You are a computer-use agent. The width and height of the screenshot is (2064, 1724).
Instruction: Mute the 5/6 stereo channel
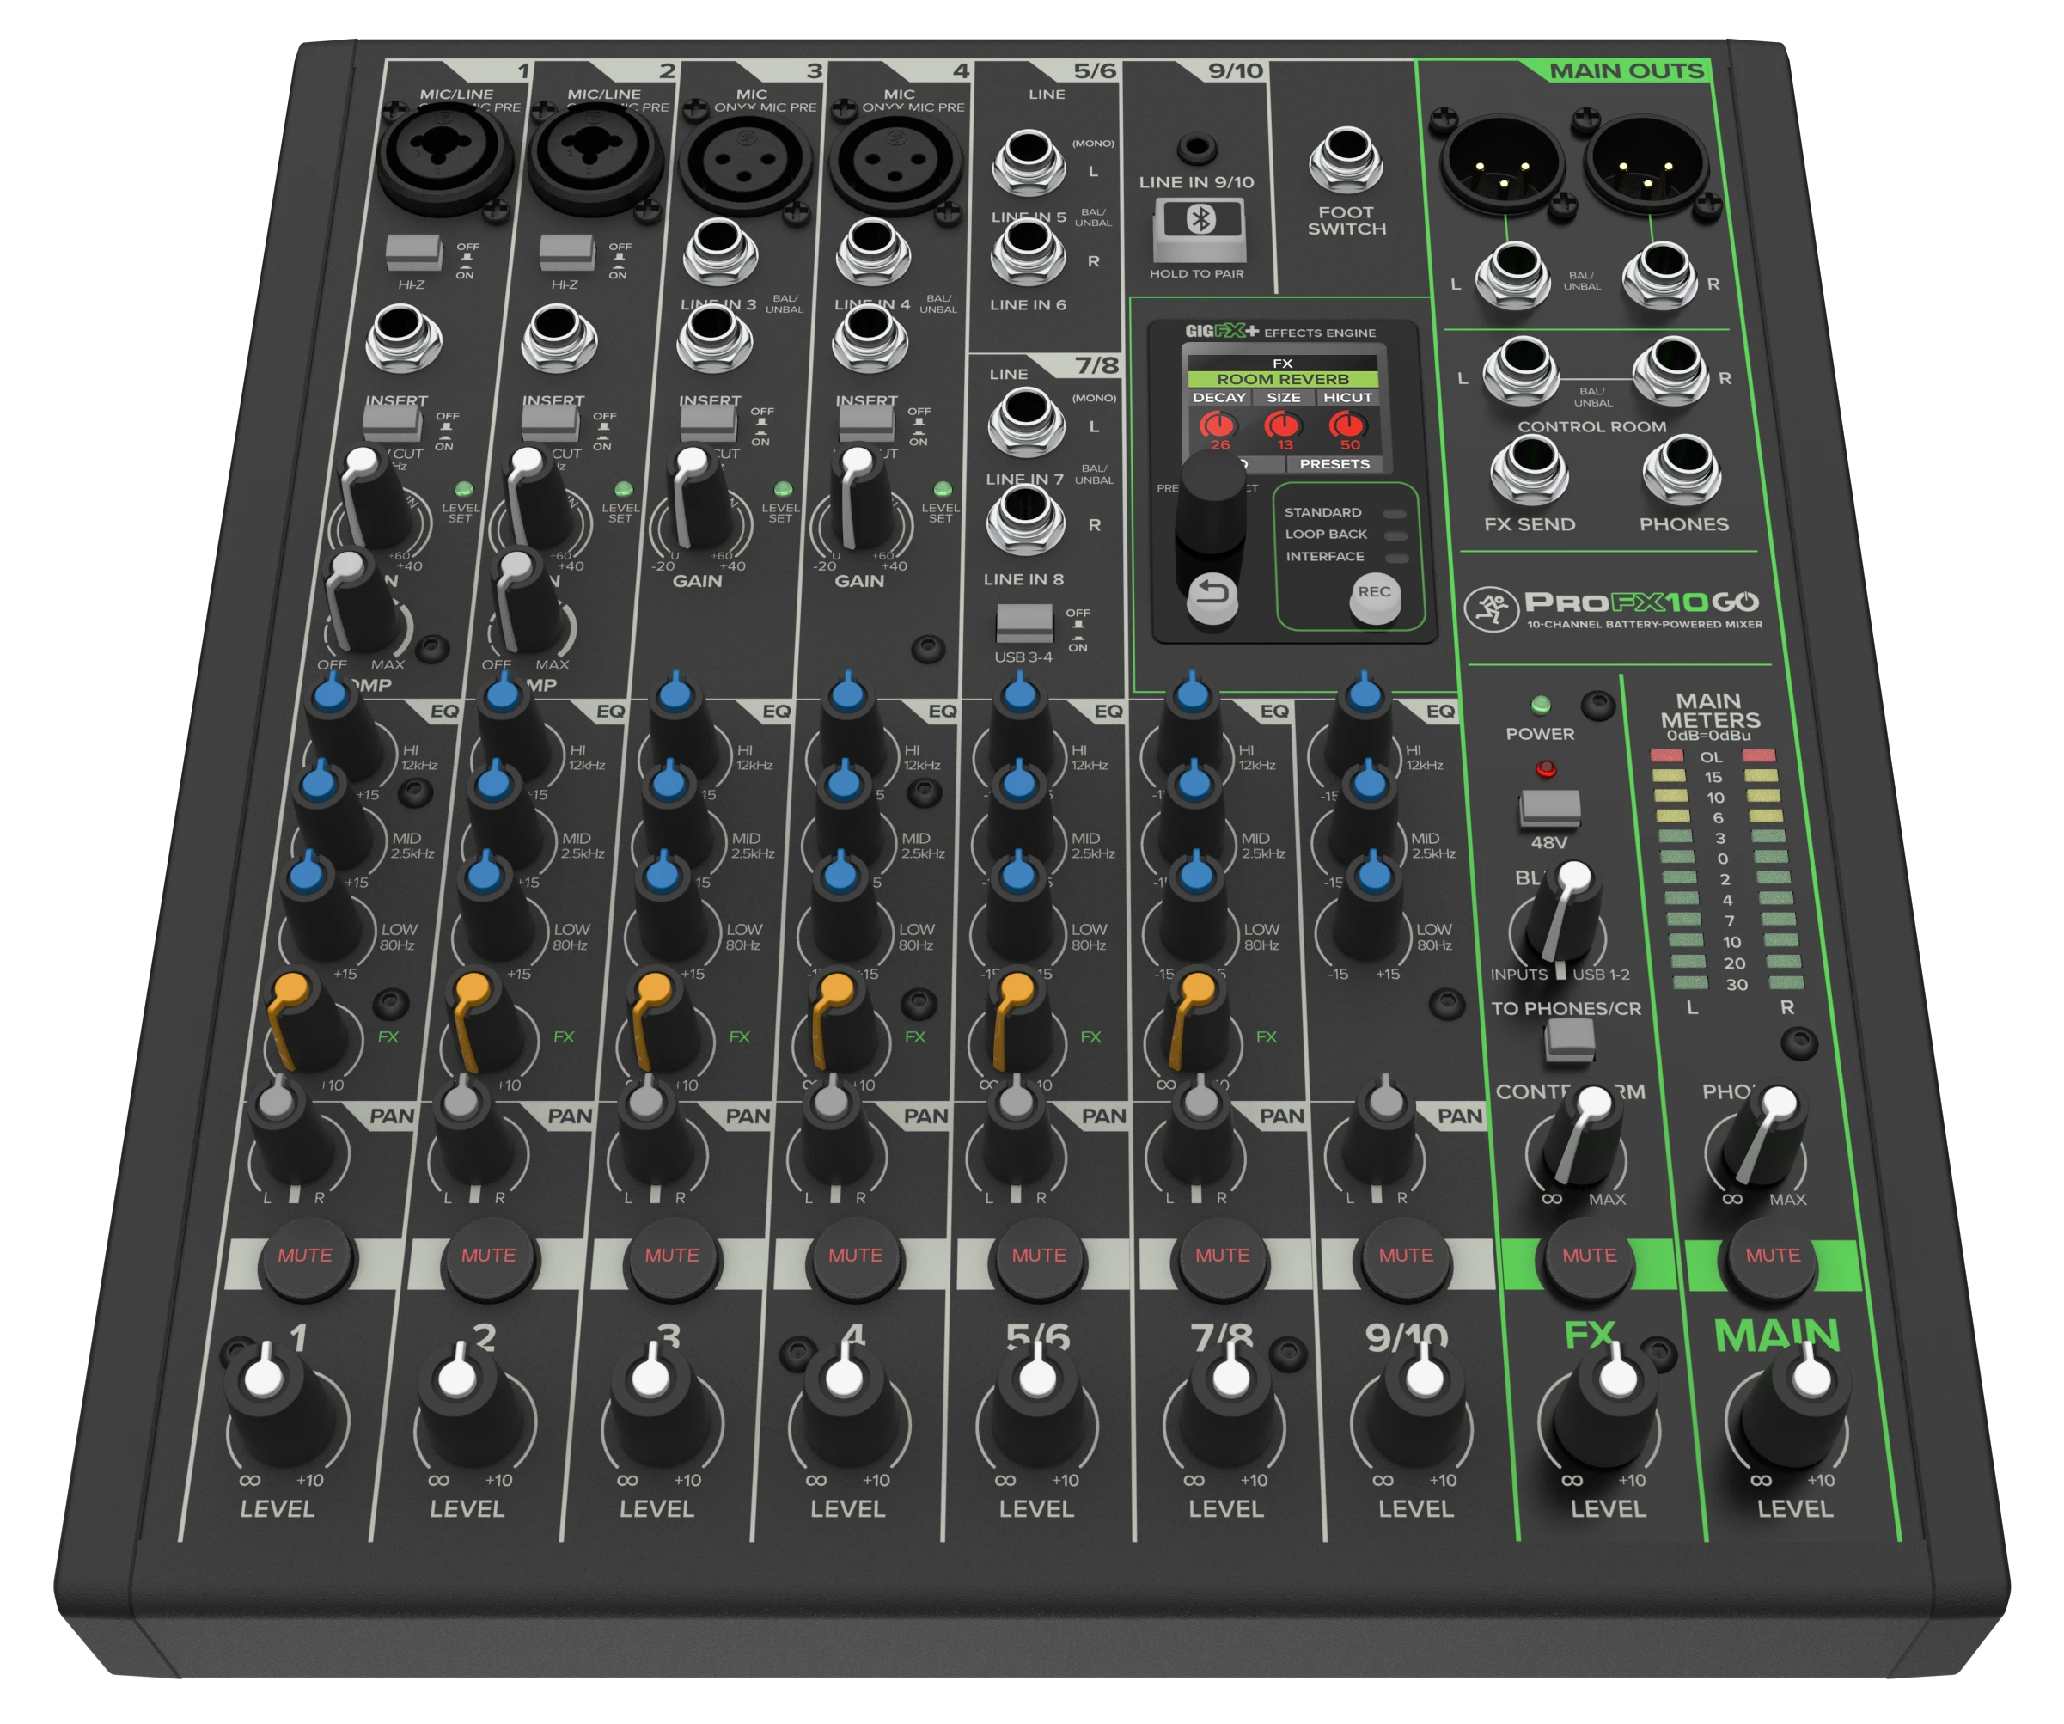[1039, 1255]
